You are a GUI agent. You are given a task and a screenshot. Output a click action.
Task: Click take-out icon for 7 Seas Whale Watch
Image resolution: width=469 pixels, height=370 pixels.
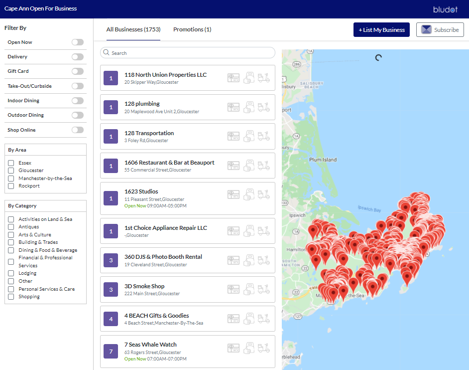249,348
